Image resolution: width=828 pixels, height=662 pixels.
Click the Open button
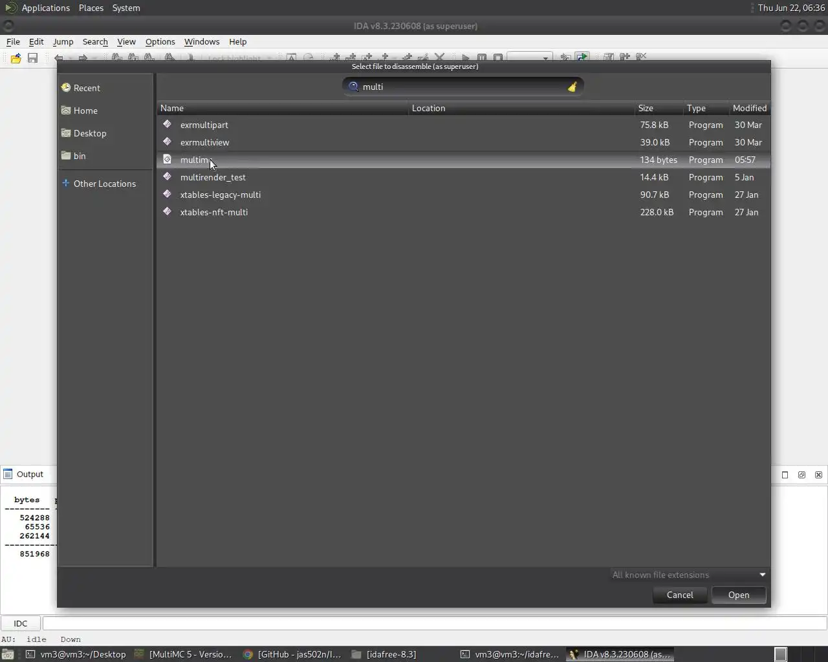739,595
